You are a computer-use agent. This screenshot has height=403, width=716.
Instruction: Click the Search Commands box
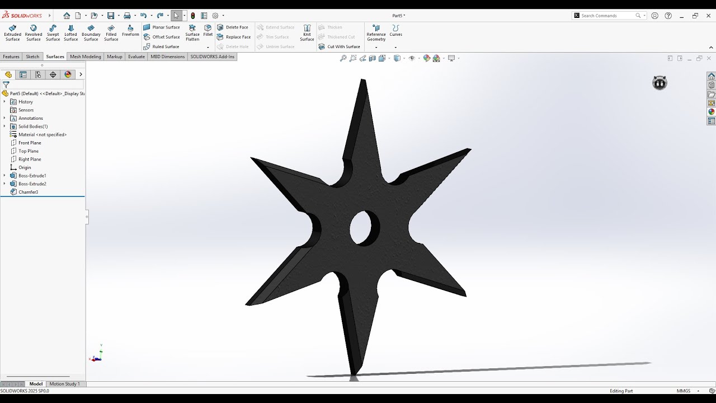[x=609, y=16]
